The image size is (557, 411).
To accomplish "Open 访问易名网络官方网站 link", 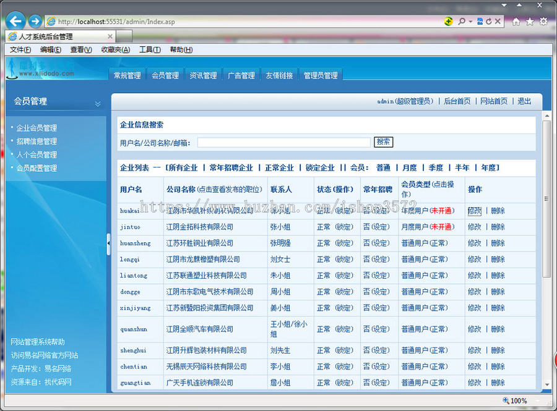I will point(45,355).
